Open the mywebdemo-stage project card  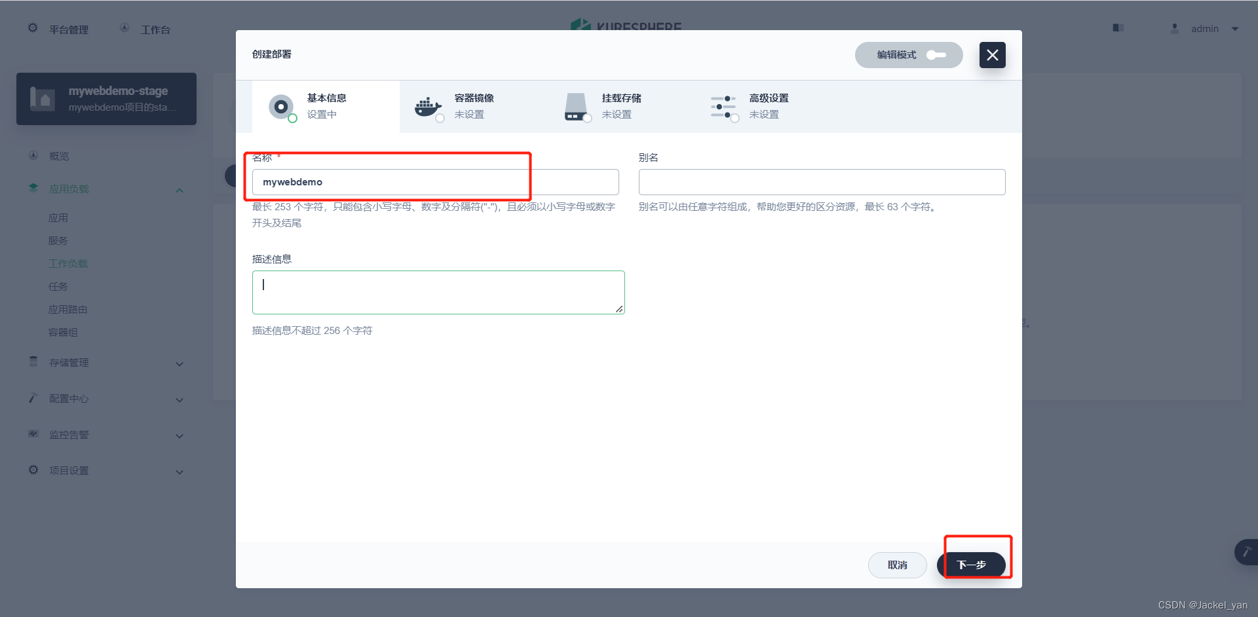106,99
